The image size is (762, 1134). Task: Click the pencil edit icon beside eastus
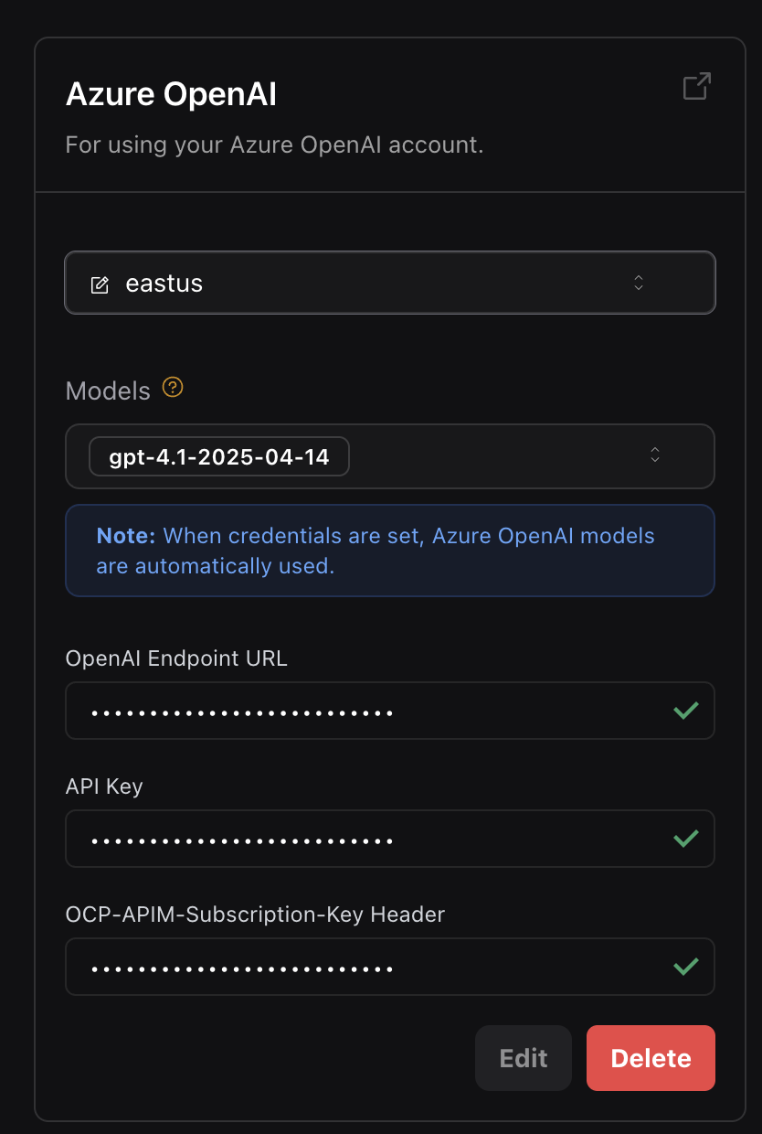point(100,283)
